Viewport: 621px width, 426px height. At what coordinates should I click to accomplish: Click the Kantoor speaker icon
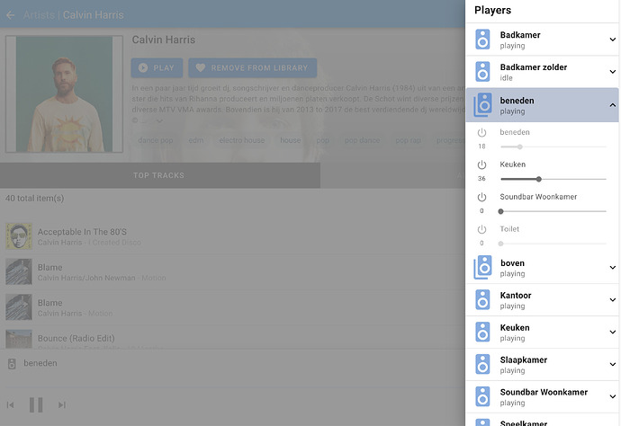(482, 300)
